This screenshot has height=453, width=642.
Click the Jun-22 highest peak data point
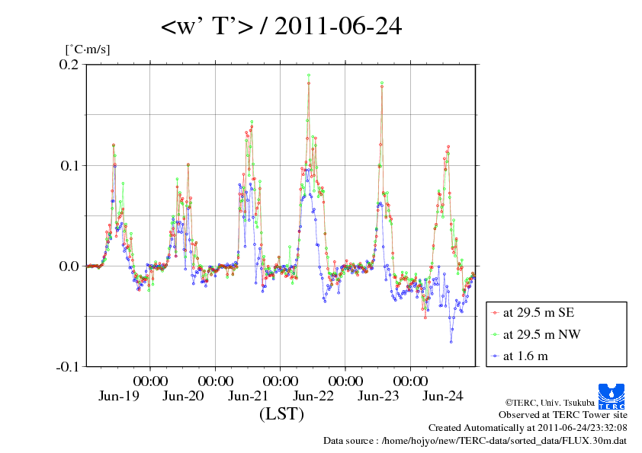[x=309, y=75]
